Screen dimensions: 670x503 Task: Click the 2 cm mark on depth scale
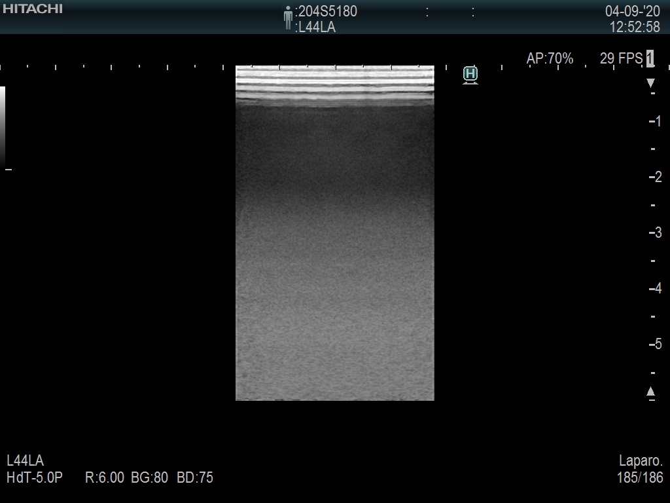coord(656,177)
